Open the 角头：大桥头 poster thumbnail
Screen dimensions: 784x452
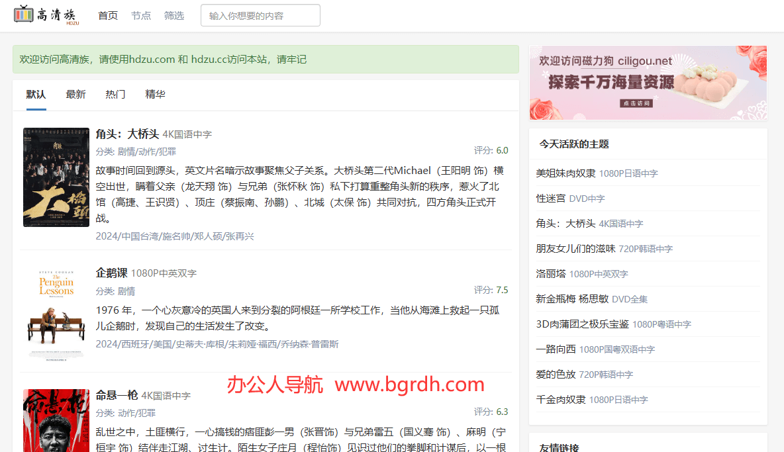pyautogui.click(x=56, y=177)
